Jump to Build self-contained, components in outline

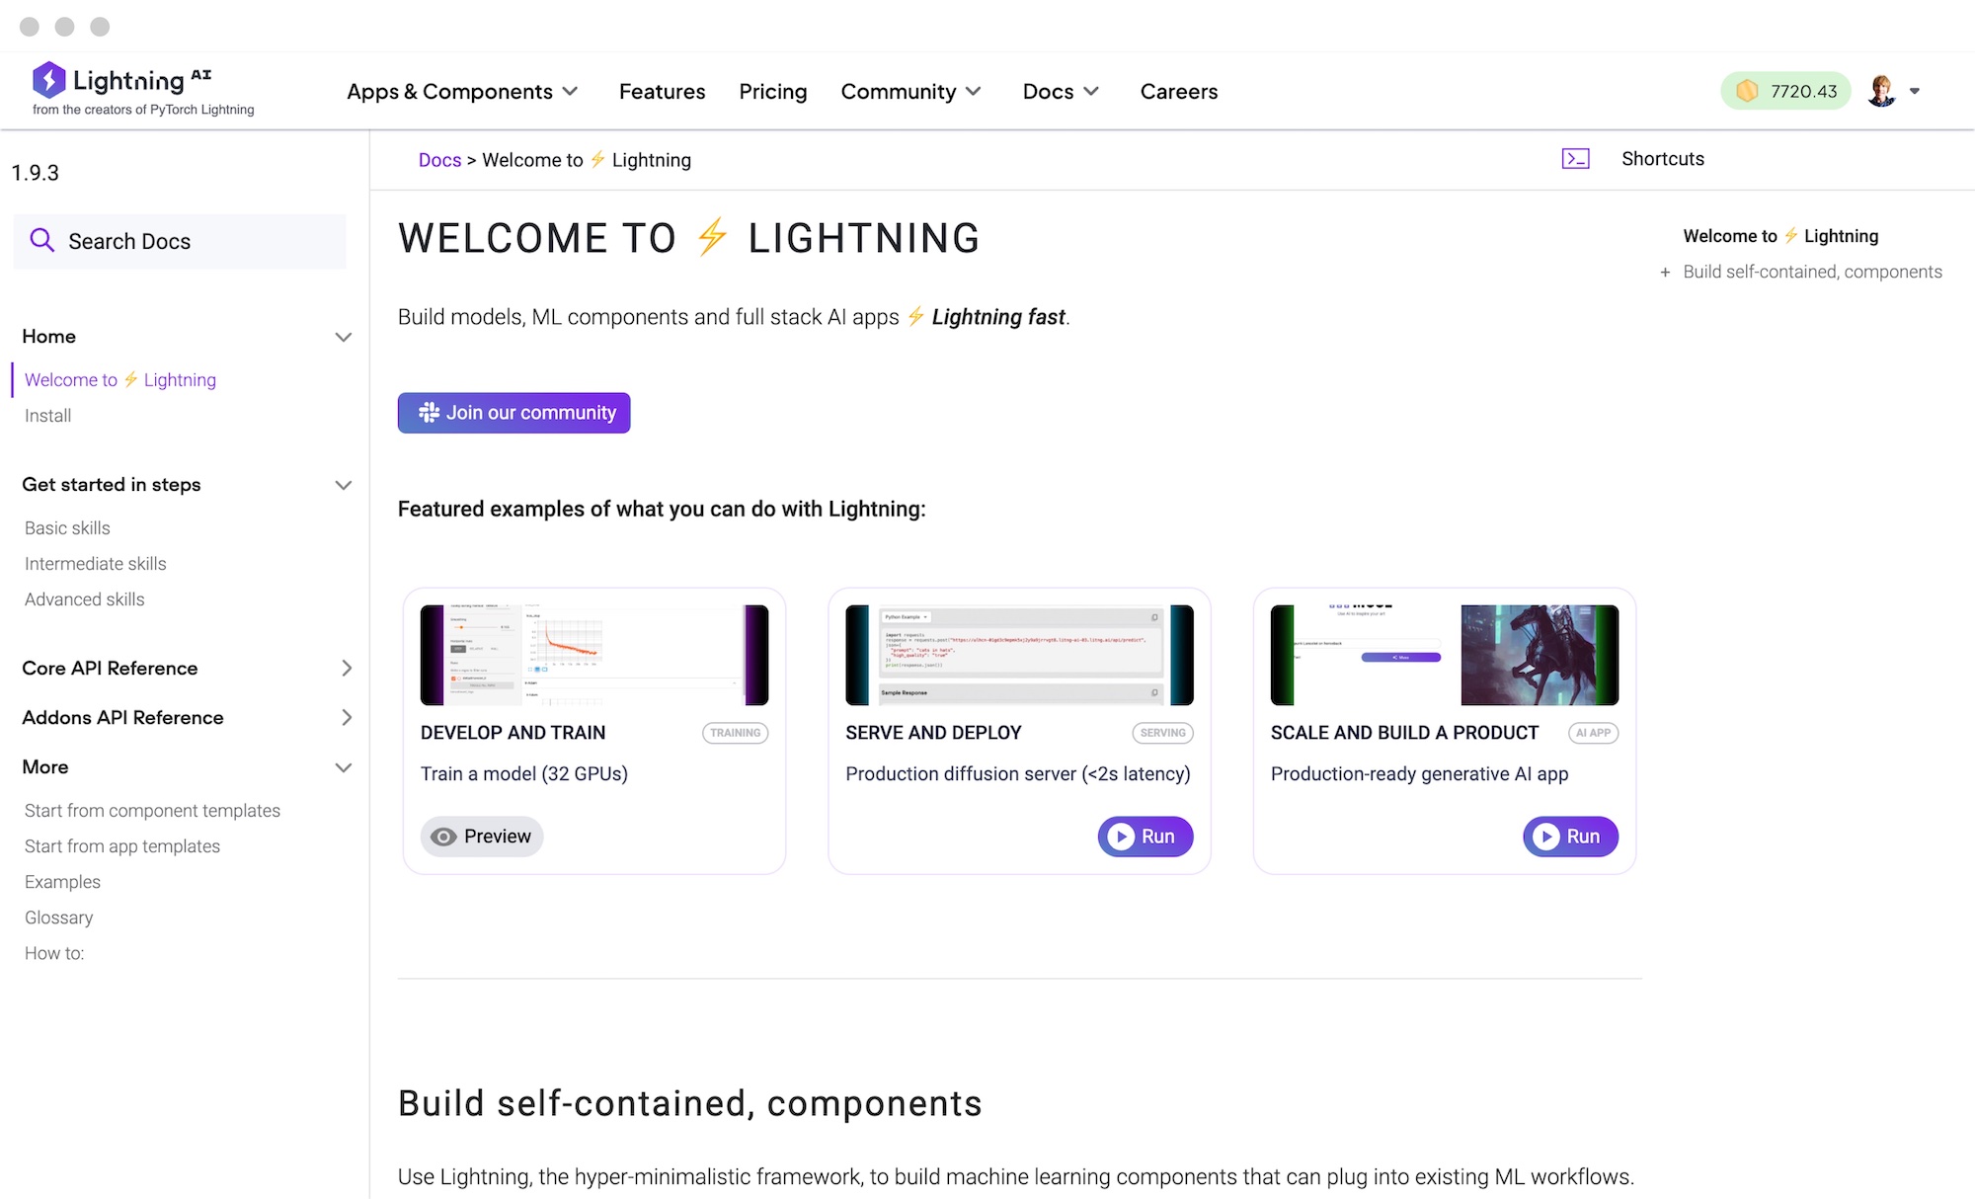tap(1812, 272)
